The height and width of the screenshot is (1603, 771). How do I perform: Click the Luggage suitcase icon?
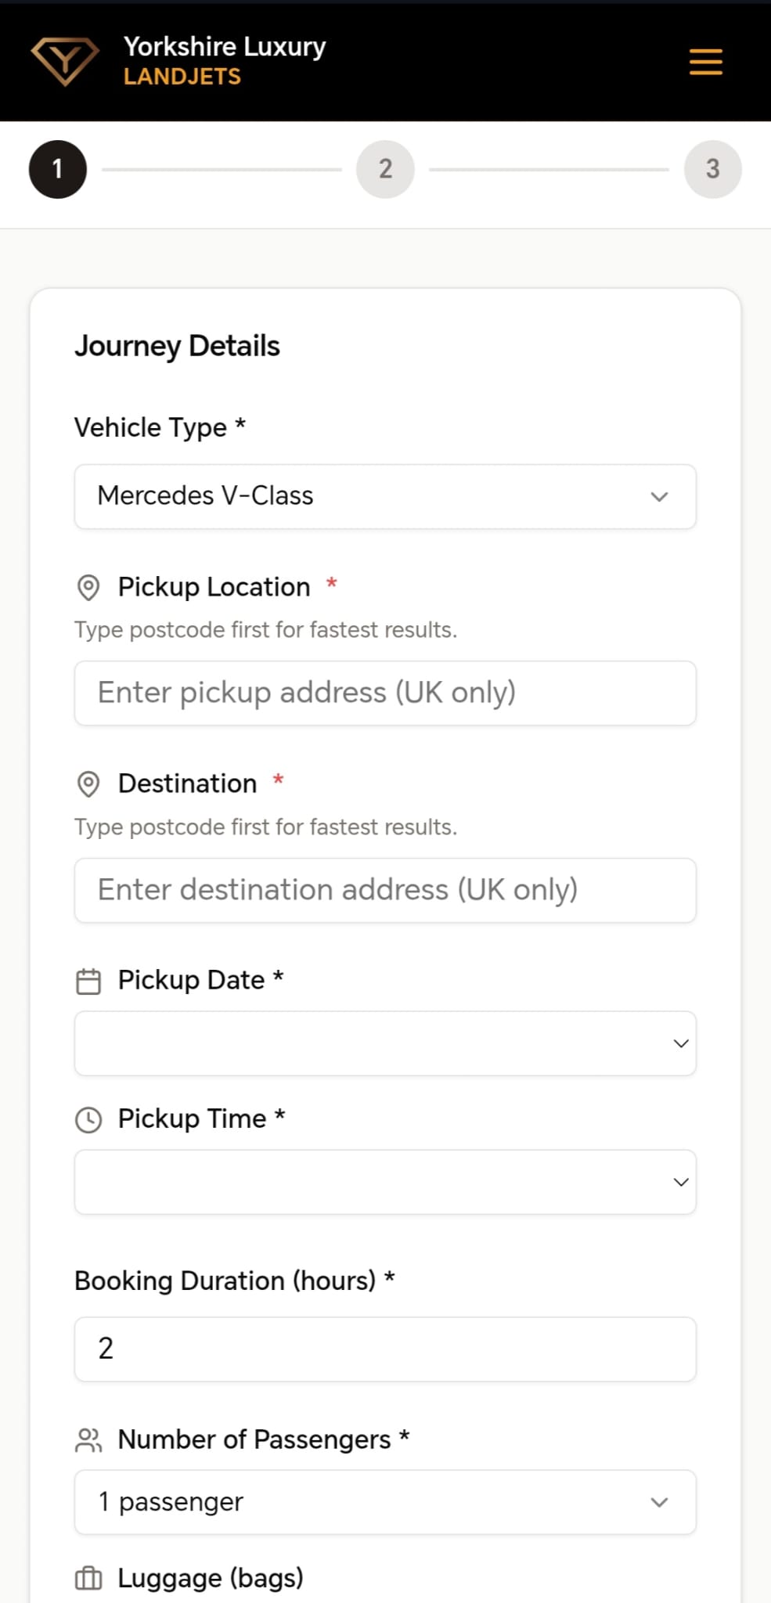point(88,1578)
